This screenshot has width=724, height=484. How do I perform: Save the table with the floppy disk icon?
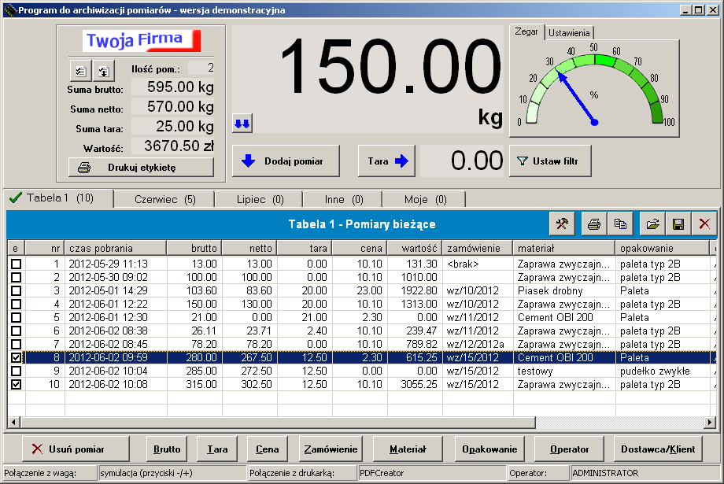677,224
